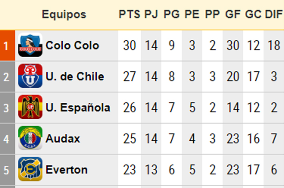Click the Equipos column header
Screen dimensions: 284x188
(x=64, y=14)
